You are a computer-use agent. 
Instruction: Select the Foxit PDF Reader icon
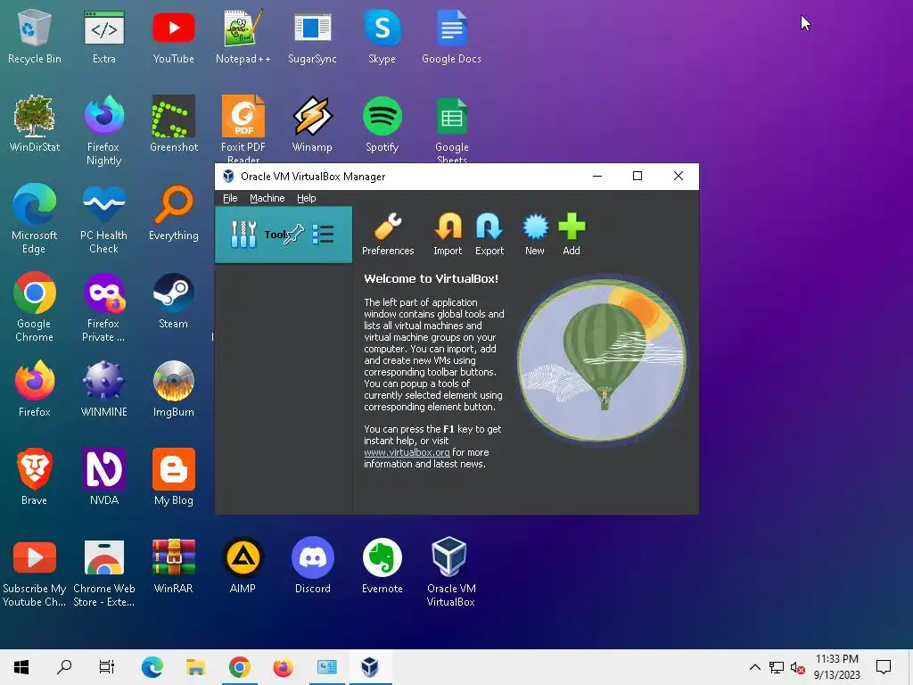coord(243,128)
